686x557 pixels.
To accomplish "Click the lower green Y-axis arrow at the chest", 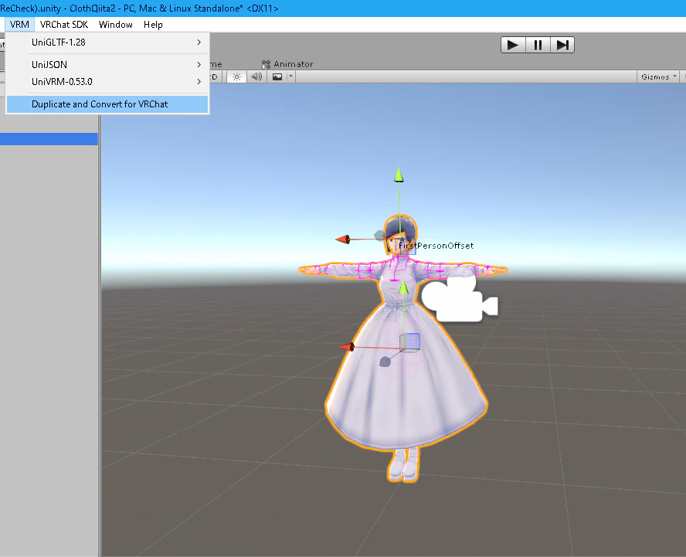I will [x=403, y=287].
